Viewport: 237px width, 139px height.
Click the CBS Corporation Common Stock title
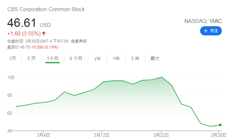[x=46, y=9]
